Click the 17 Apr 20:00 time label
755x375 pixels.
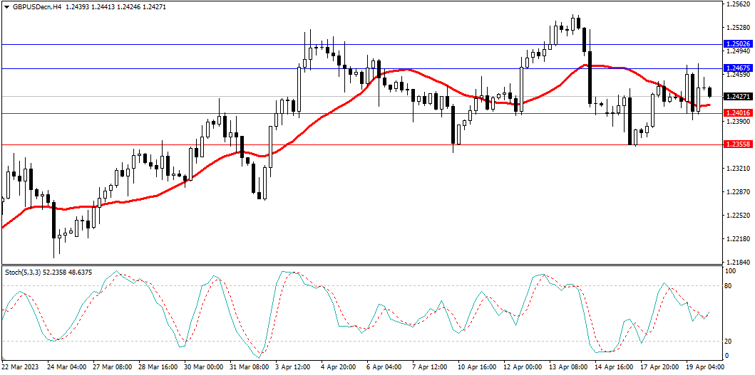(x=659, y=366)
